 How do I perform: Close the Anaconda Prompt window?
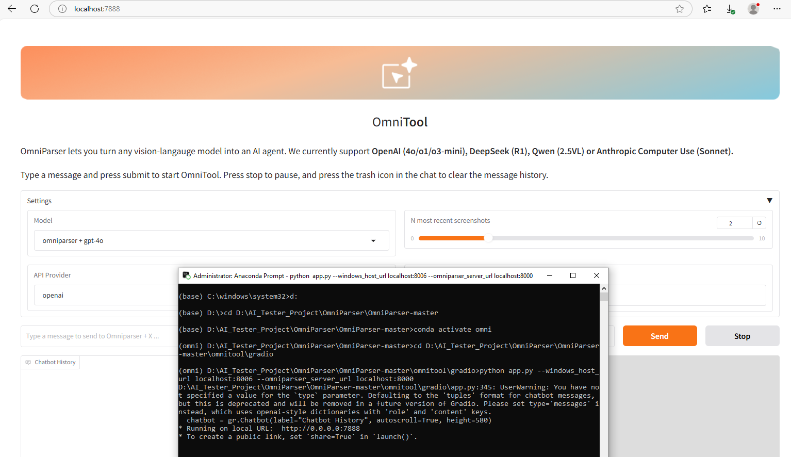coord(597,275)
